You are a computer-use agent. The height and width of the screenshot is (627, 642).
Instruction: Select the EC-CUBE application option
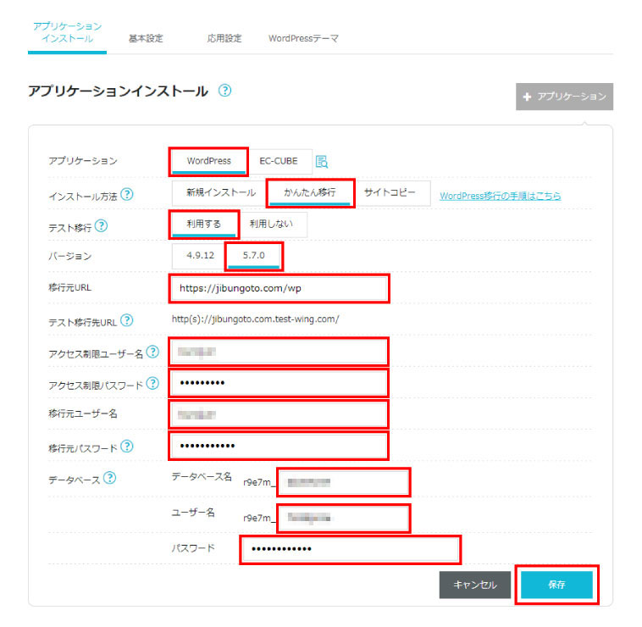tap(279, 161)
